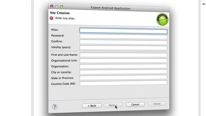Click the 'Alias:' label

click(55, 30)
